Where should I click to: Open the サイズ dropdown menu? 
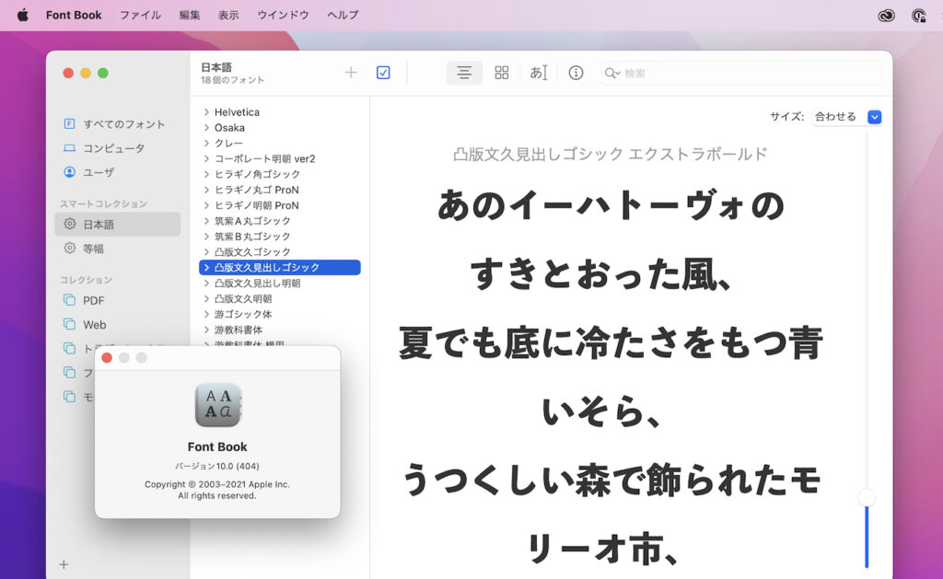(874, 117)
